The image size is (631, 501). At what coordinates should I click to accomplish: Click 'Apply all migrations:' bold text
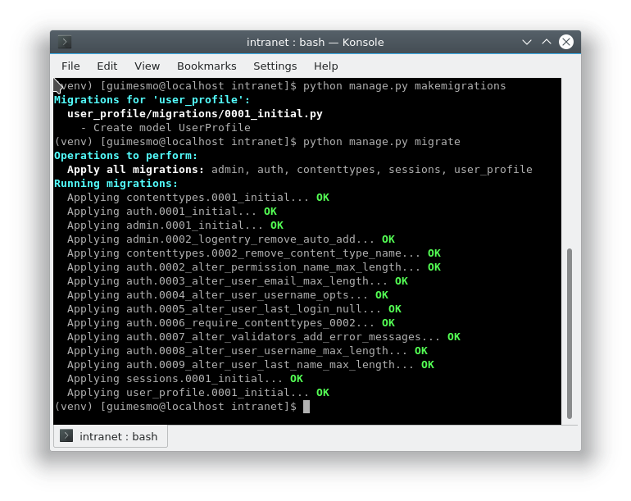coord(135,170)
